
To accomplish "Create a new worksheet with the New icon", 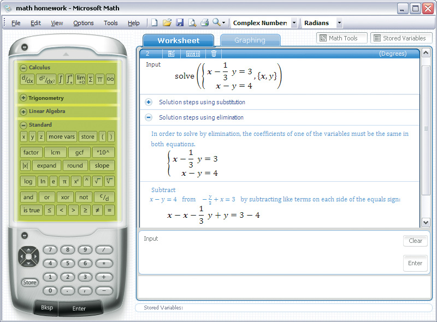I will pyautogui.click(x=155, y=22).
